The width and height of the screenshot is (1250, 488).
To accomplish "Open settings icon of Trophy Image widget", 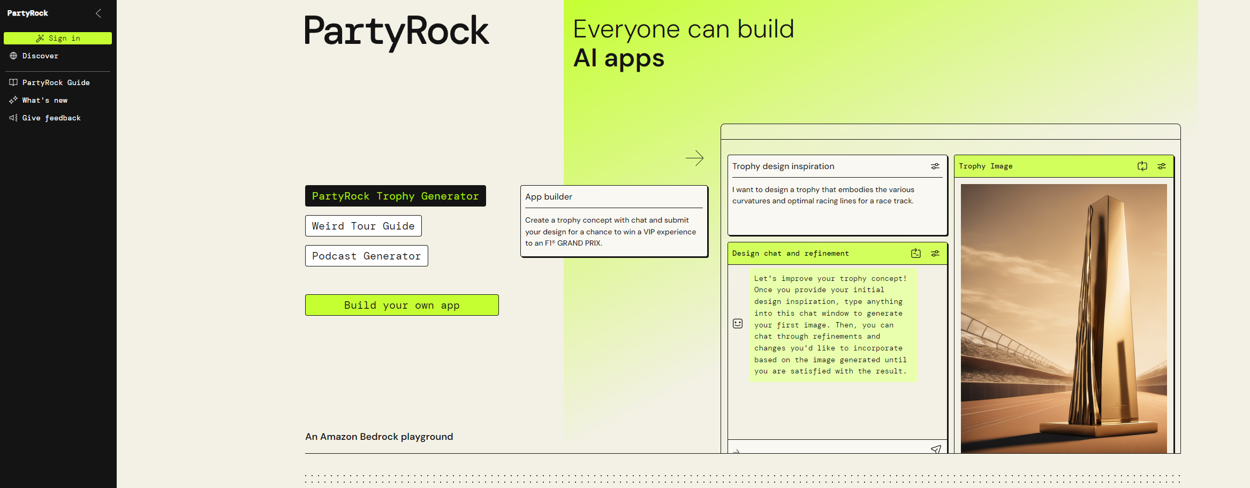I will click(x=1162, y=166).
